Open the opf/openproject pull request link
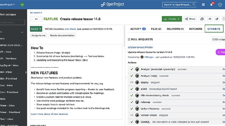Image resolution: width=225 pixels, height=126 pixels. (x=140, y=47)
